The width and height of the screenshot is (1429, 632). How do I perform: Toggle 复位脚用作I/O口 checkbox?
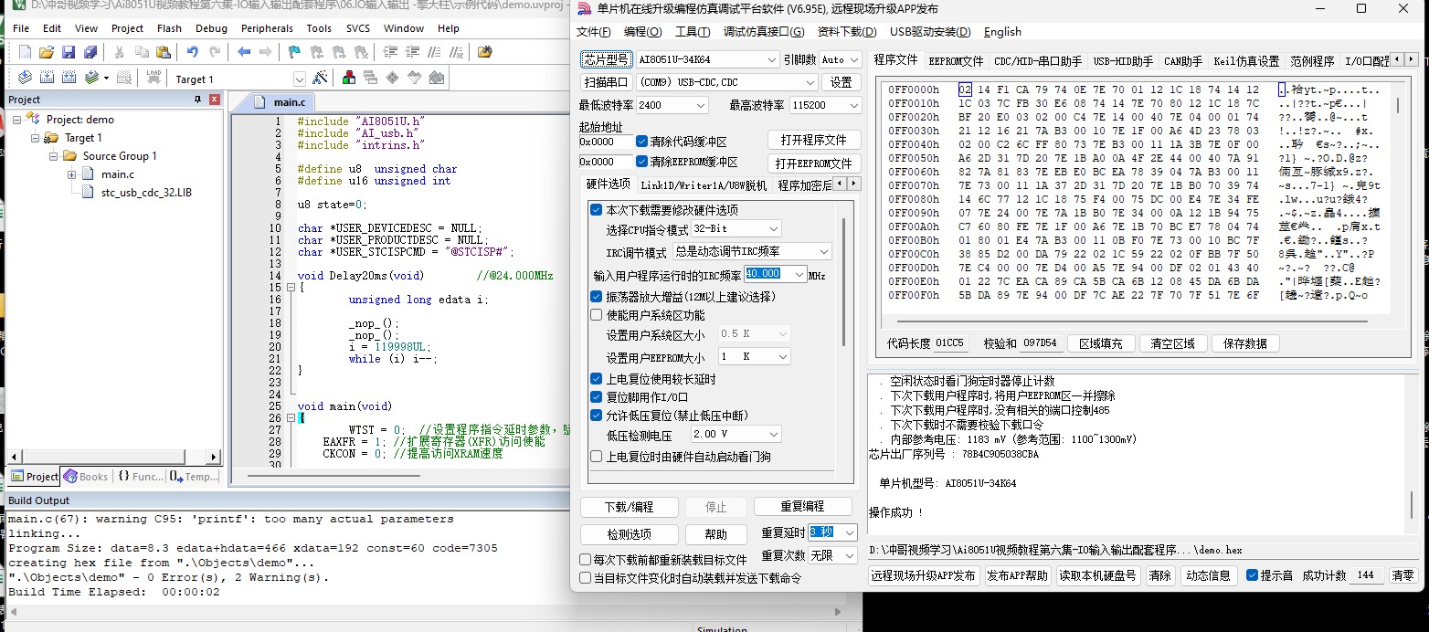pyautogui.click(x=597, y=397)
